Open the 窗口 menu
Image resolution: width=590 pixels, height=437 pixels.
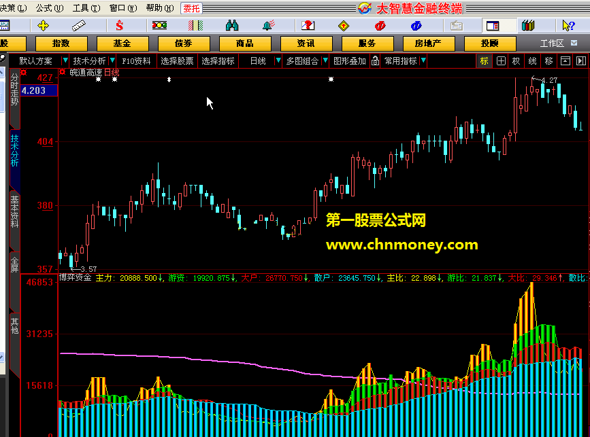coord(123,8)
